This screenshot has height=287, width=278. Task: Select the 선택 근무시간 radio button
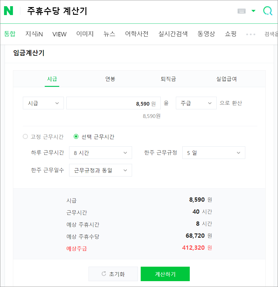pyautogui.click(x=76, y=136)
